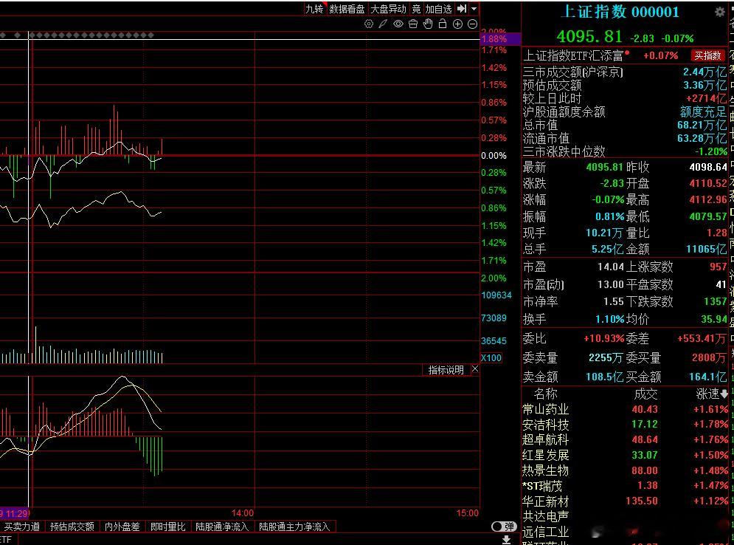Zoom in with the plus circle icon
The image size is (734, 545).
(x=458, y=24)
